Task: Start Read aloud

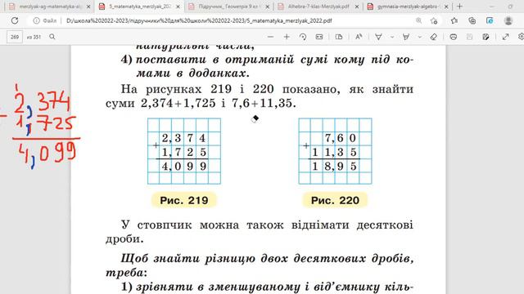Action: point(359,37)
